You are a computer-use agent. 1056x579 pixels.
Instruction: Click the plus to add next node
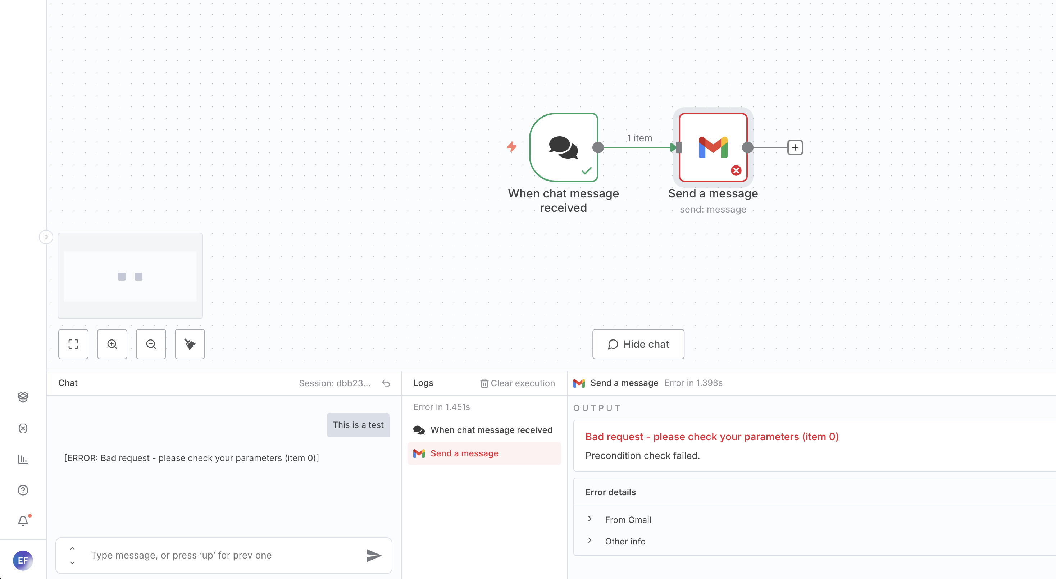tap(795, 147)
